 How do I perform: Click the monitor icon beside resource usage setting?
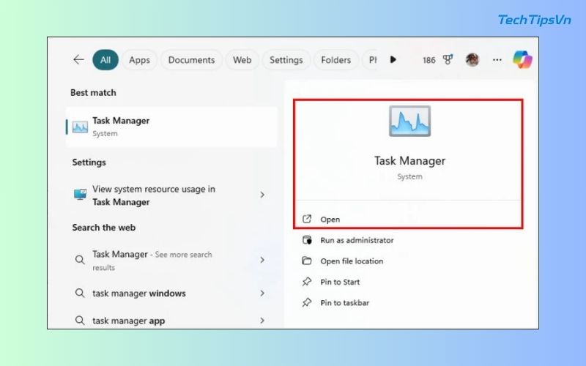(x=80, y=195)
